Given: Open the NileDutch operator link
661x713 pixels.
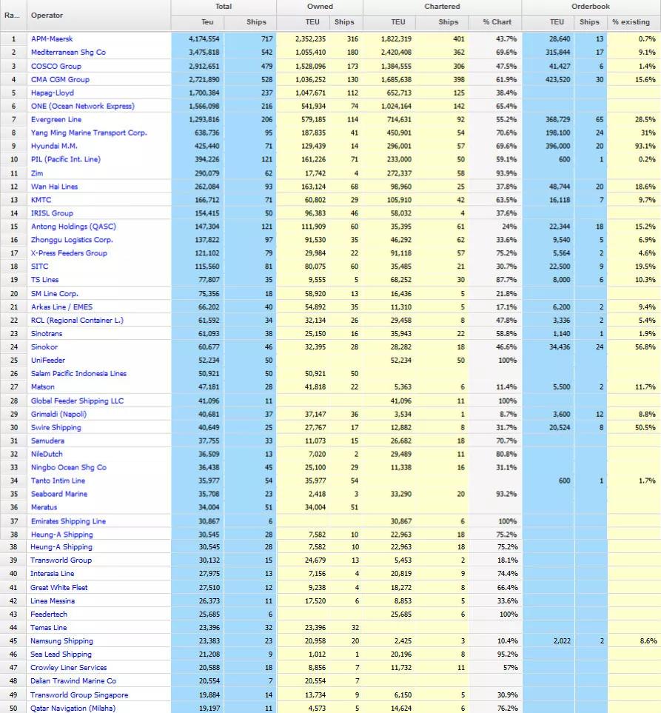Looking at the screenshot, I should [47, 454].
